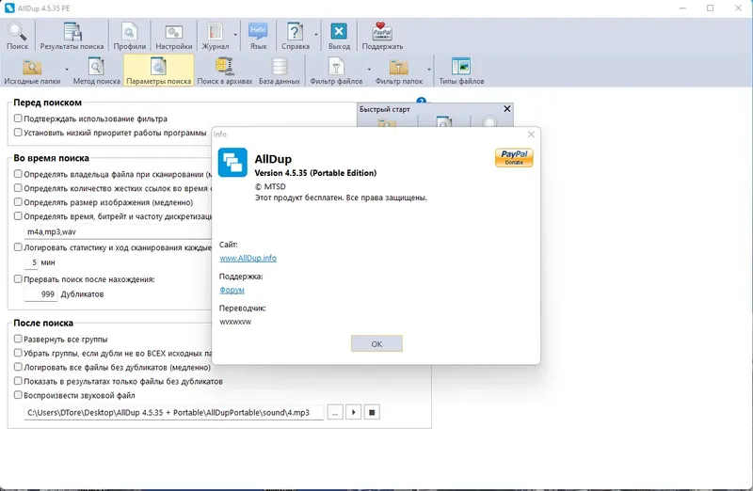753x491 pixels.
Task: Click the 5 мин interval field
Action: pos(31,262)
